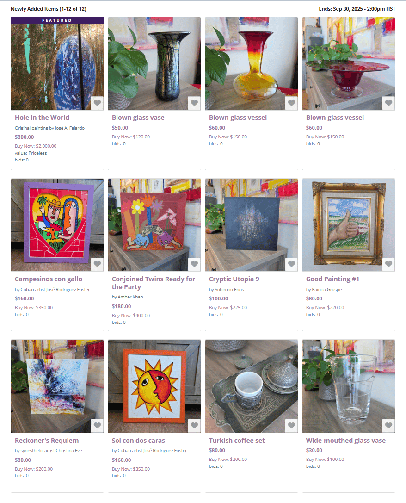Image resolution: width=406 pixels, height=503 pixels.
Task: Click heart icon on Reckoner's Requiem
Action: (97, 426)
